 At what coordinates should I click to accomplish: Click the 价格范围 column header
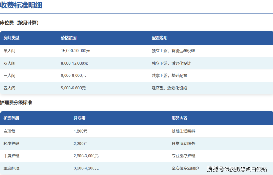(x=69, y=38)
